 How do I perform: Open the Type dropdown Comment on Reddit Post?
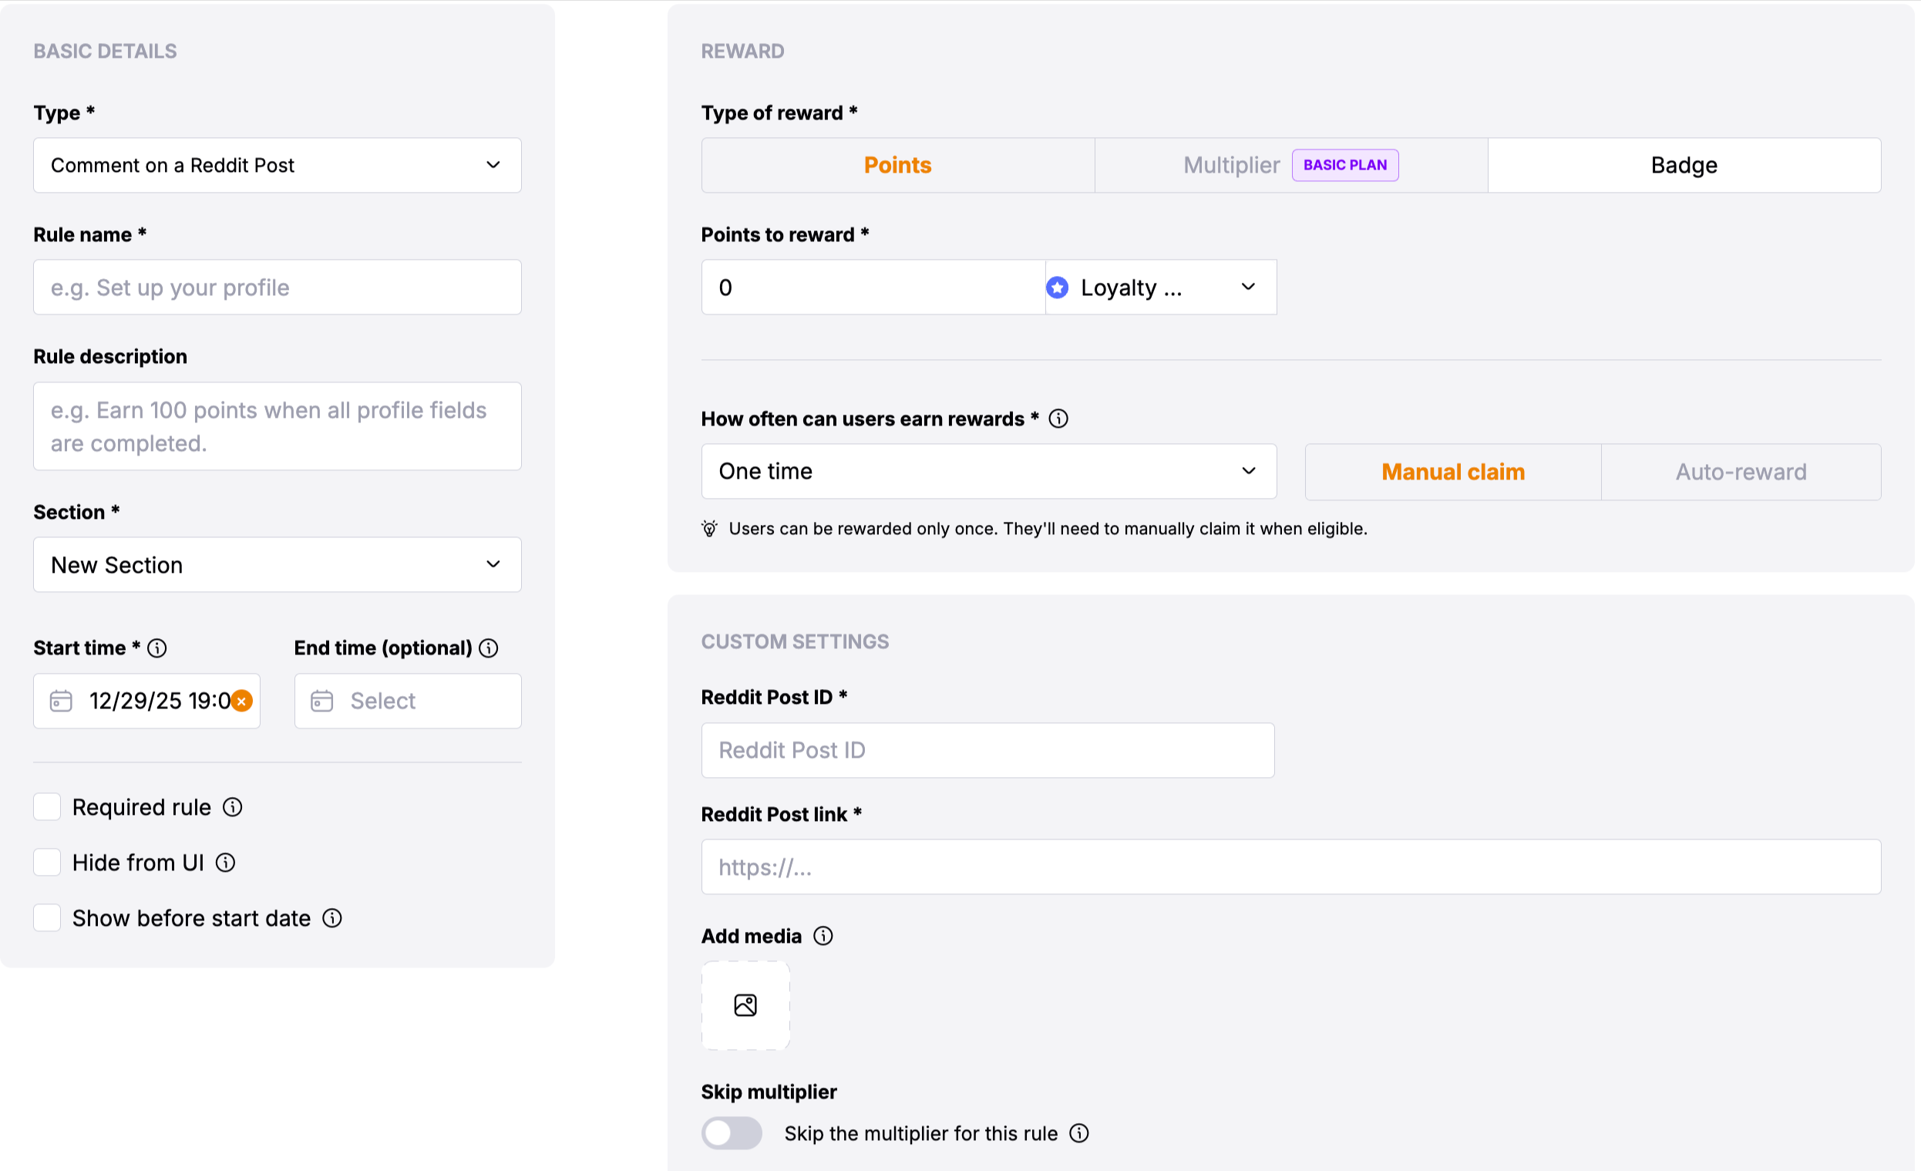(x=277, y=165)
